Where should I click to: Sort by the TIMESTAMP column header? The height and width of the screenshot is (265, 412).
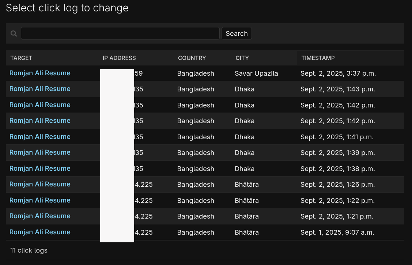coord(318,58)
